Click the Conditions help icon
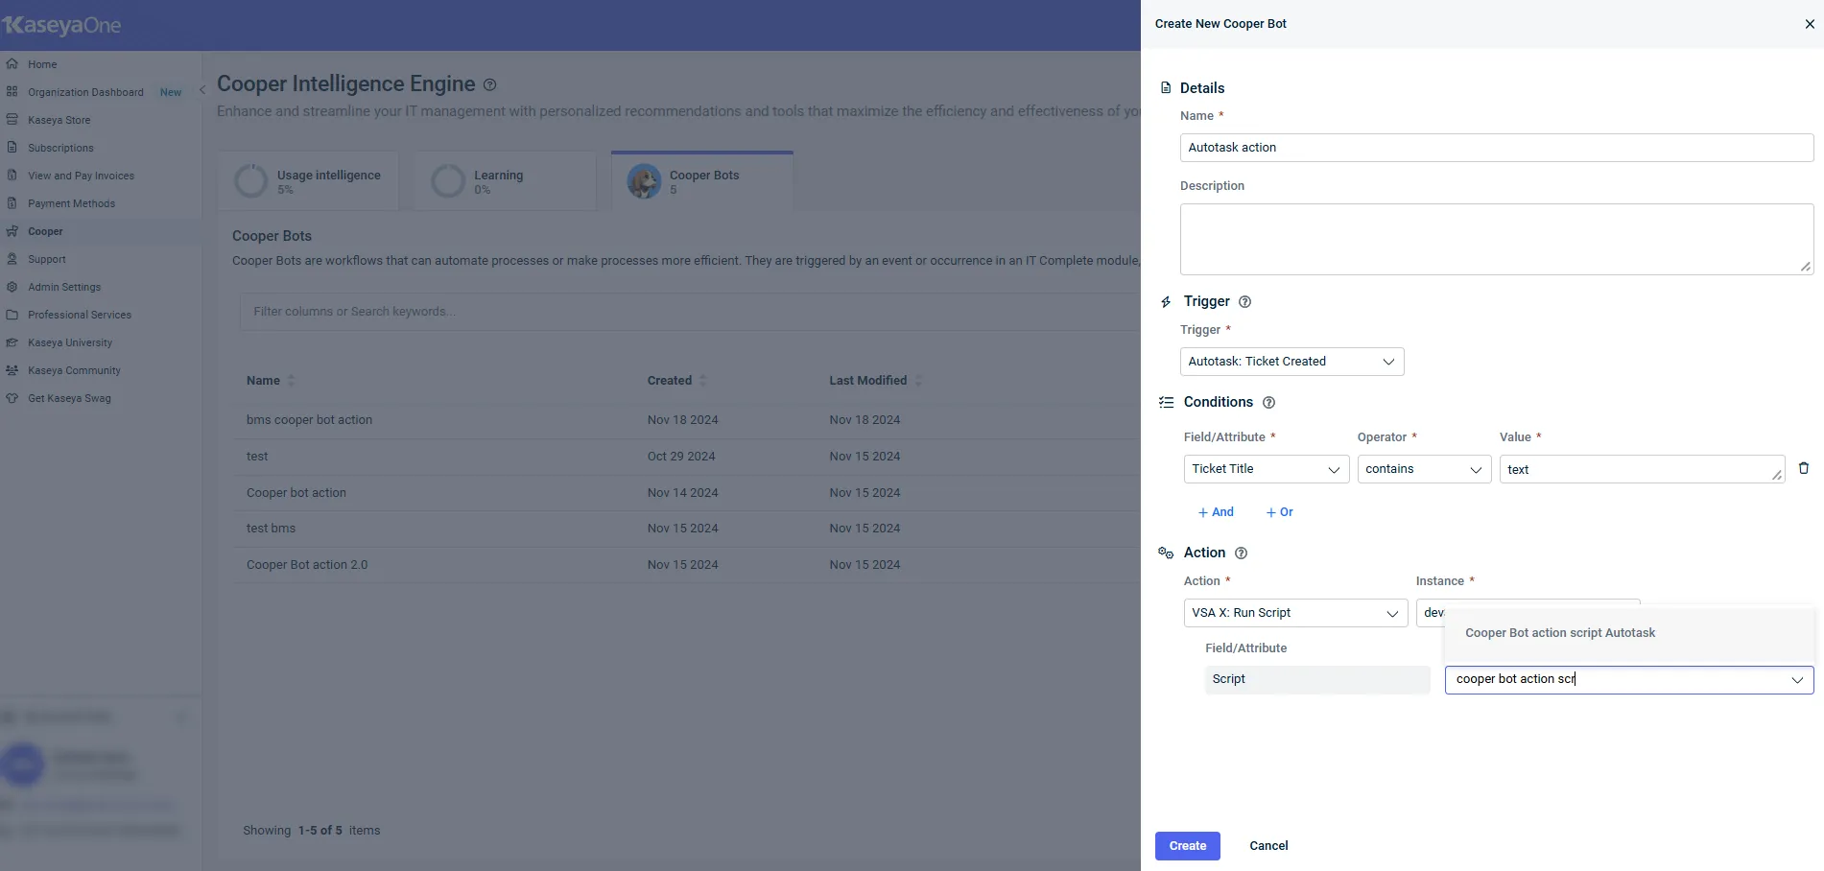 point(1268,403)
